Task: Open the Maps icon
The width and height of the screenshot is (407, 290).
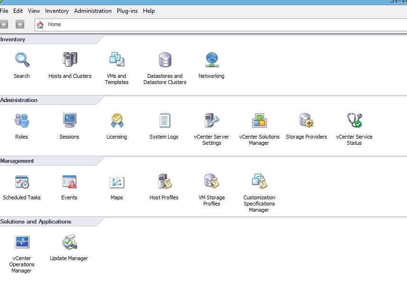Action: (117, 183)
